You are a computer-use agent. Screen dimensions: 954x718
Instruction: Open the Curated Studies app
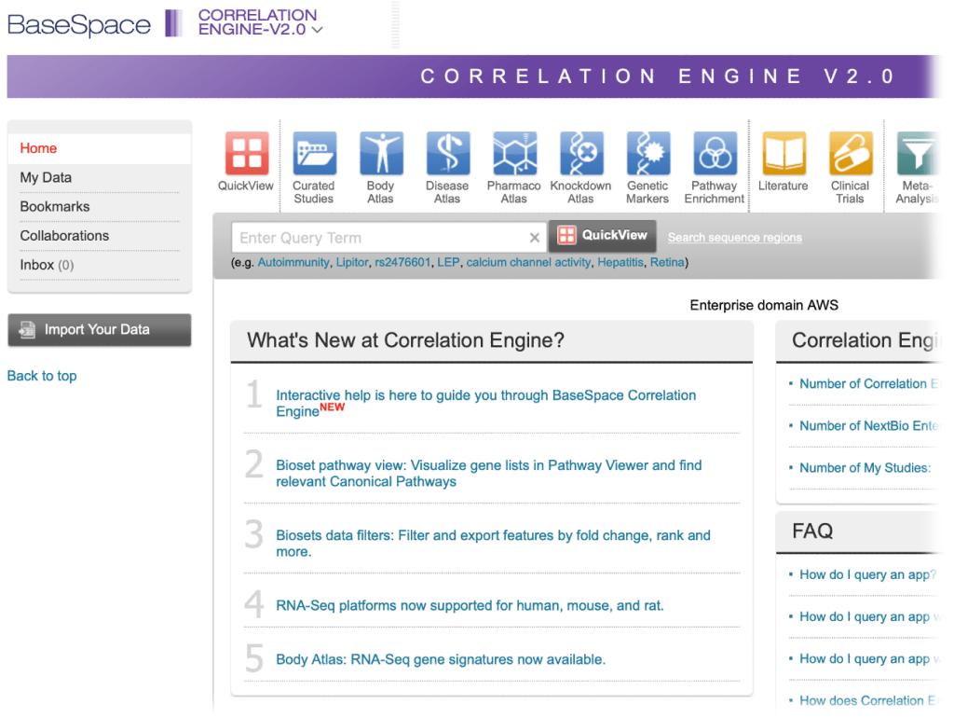coord(314,154)
